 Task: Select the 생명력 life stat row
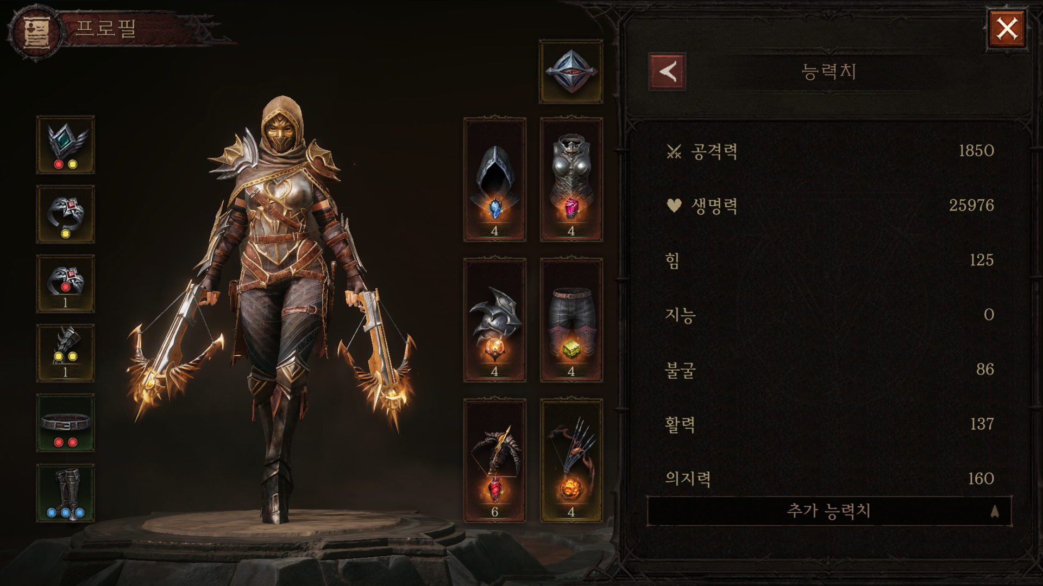830,205
